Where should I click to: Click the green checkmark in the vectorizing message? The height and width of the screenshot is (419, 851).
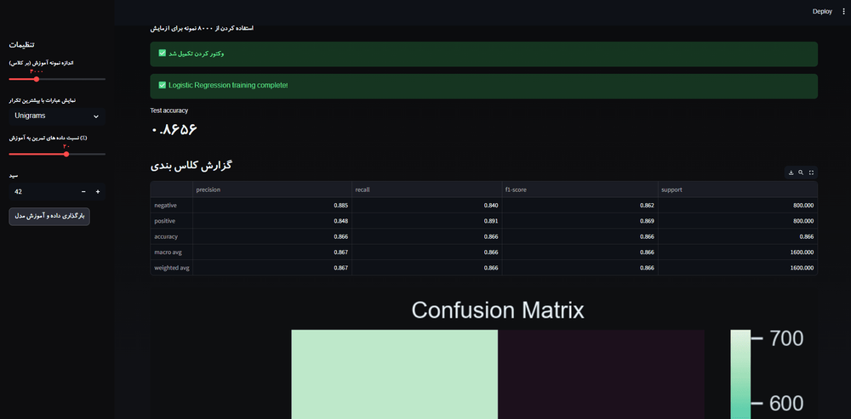click(x=162, y=54)
